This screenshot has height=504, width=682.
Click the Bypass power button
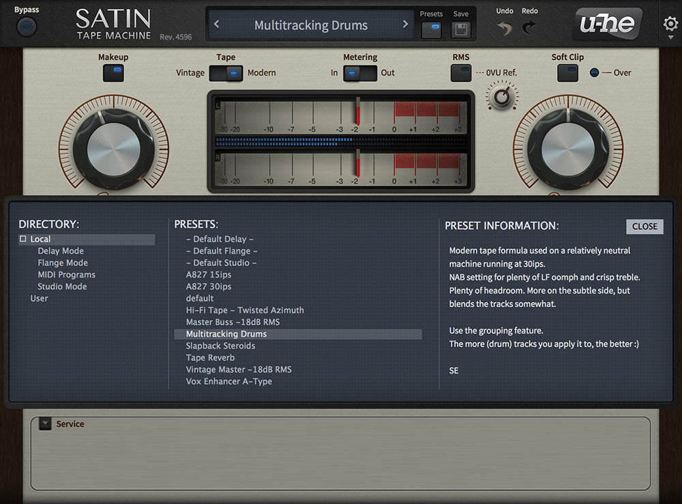tap(27, 27)
